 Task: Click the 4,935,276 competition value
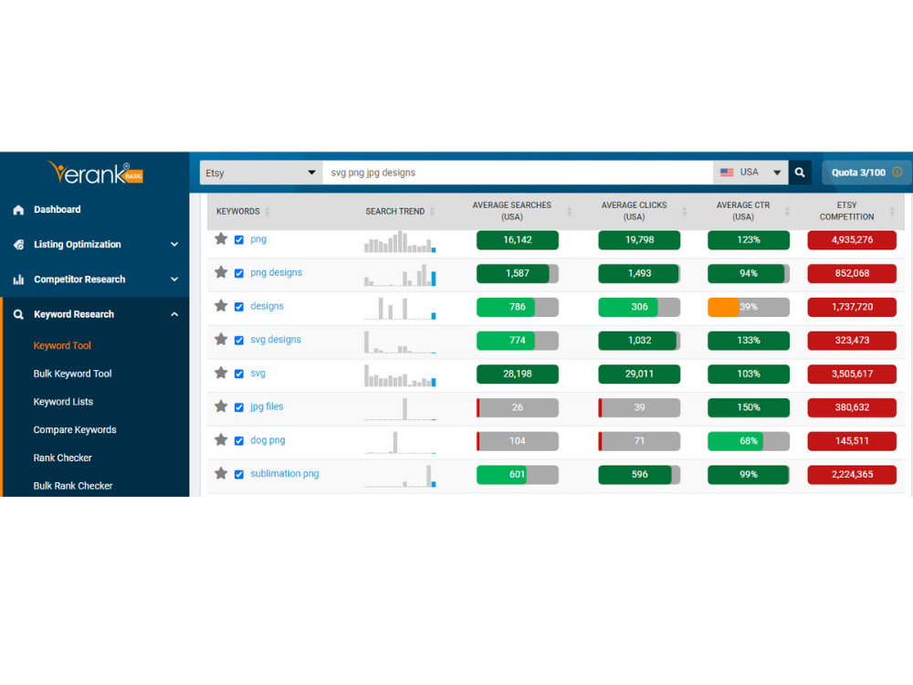pos(852,240)
